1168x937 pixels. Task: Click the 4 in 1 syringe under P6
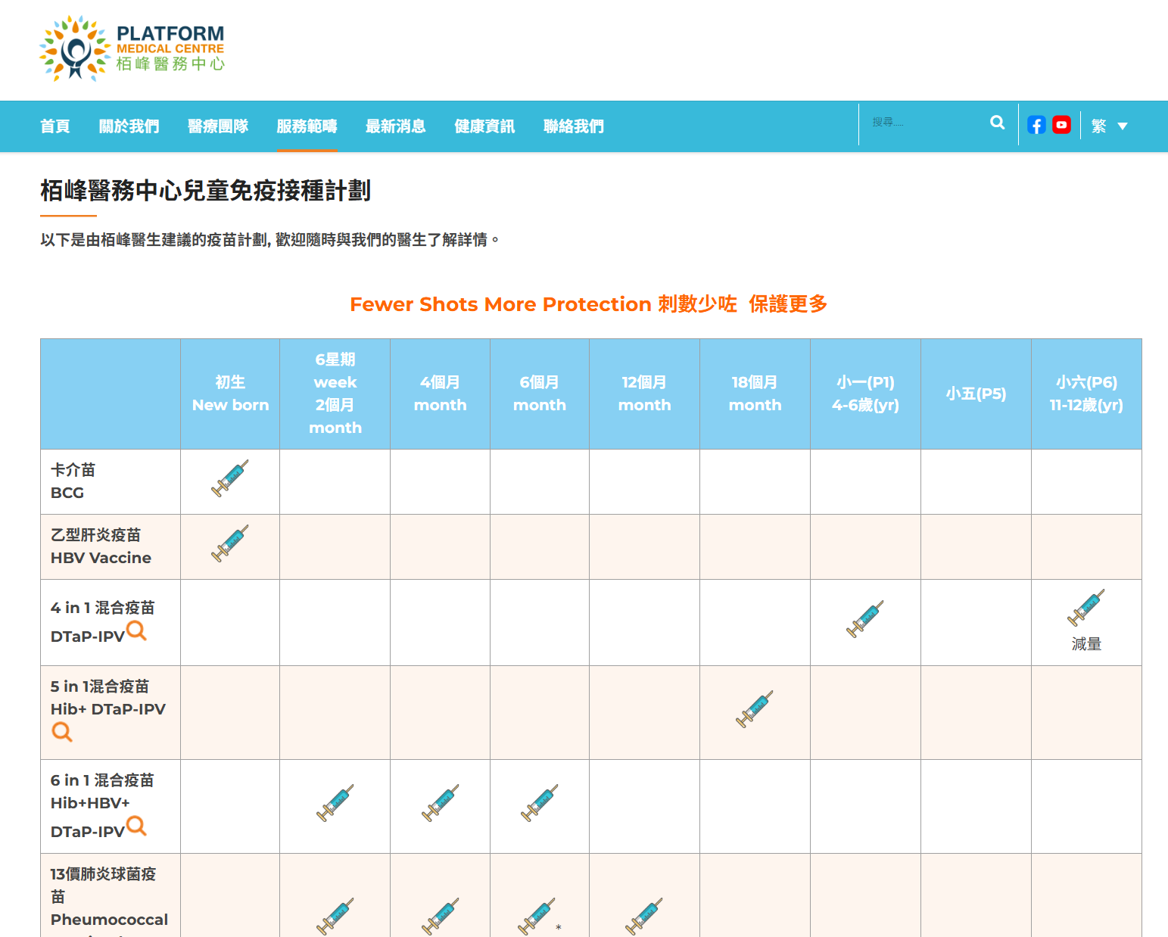1086,608
